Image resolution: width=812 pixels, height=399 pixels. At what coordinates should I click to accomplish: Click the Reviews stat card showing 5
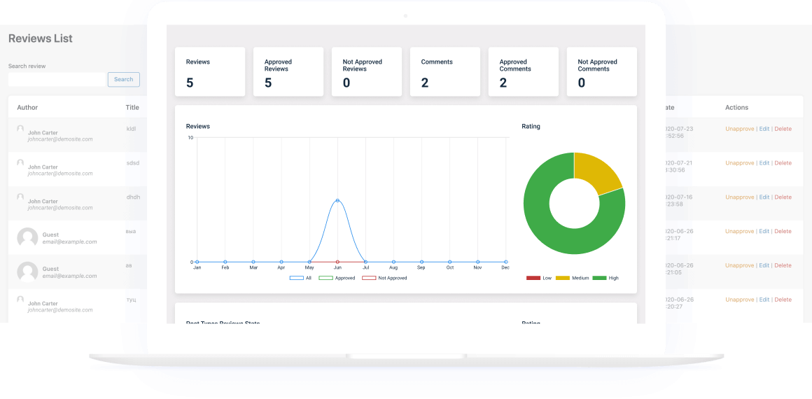point(210,71)
